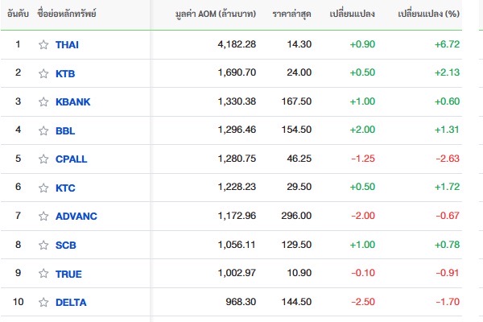Open the THAI stock symbol link
The image size is (483, 322).
[x=67, y=45]
